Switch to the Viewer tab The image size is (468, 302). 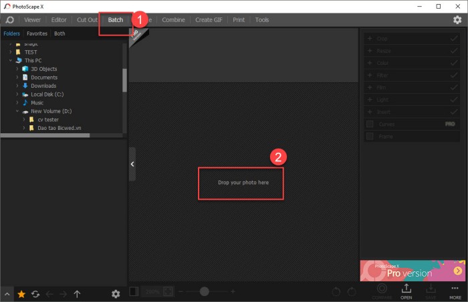tap(33, 20)
